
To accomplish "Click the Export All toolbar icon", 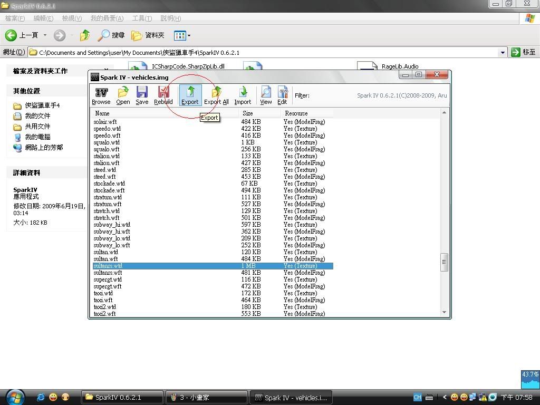I will (216, 95).
